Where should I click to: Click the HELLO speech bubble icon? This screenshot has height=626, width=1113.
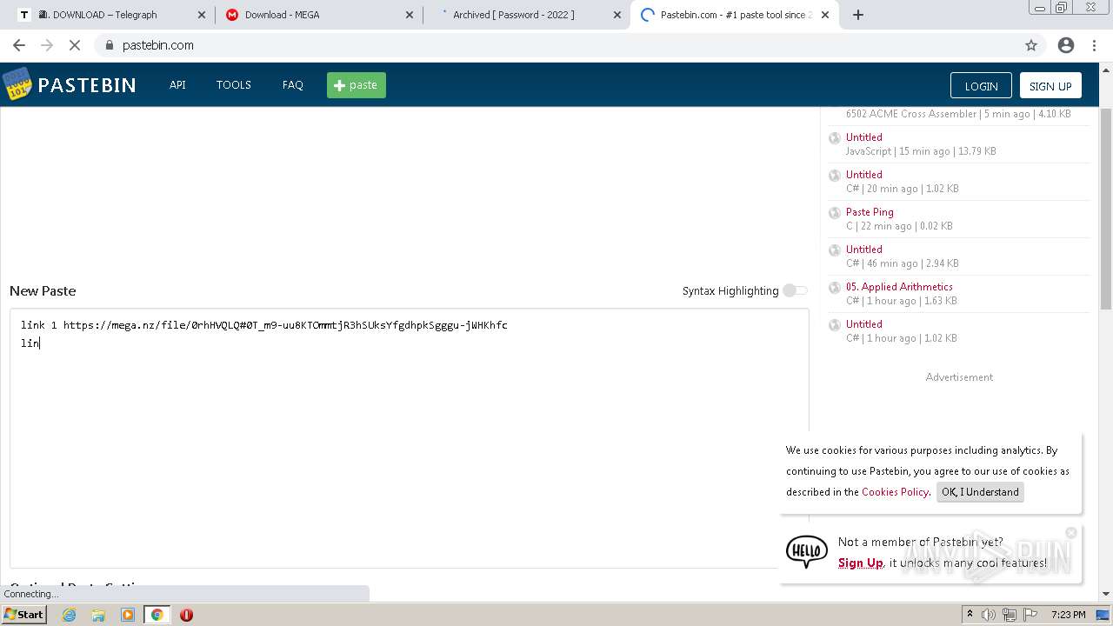pos(807,551)
